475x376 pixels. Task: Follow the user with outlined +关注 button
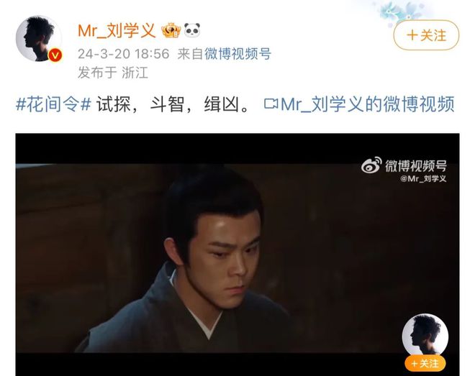(x=426, y=35)
